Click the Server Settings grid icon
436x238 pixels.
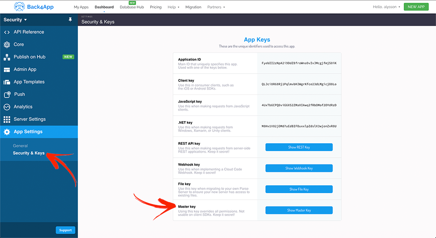pyautogui.click(x=7, y=120)
